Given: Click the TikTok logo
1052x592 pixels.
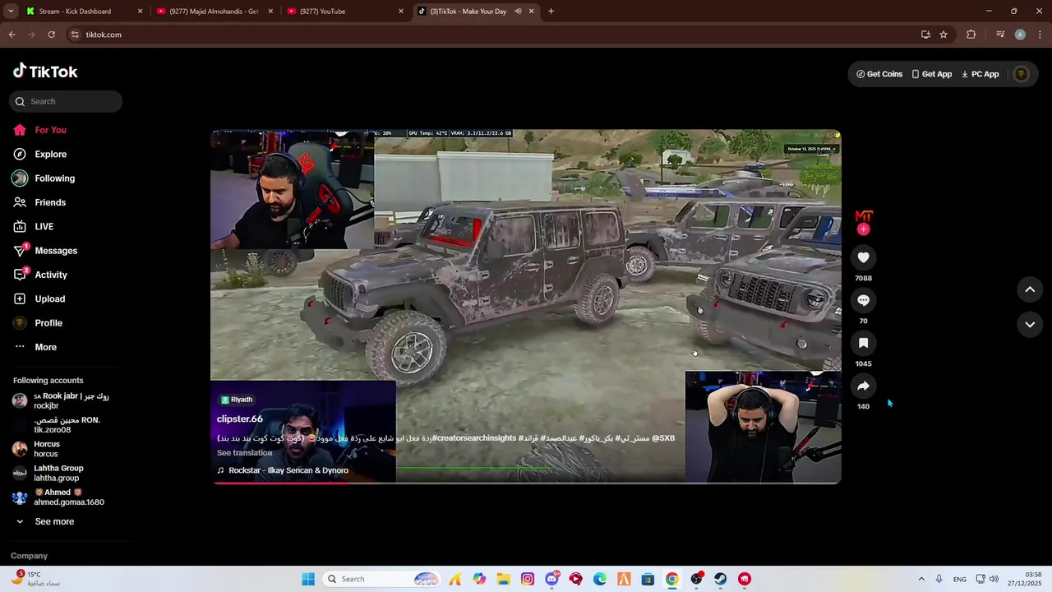Looking at the screenshot, I should click(x=45, y=72).
